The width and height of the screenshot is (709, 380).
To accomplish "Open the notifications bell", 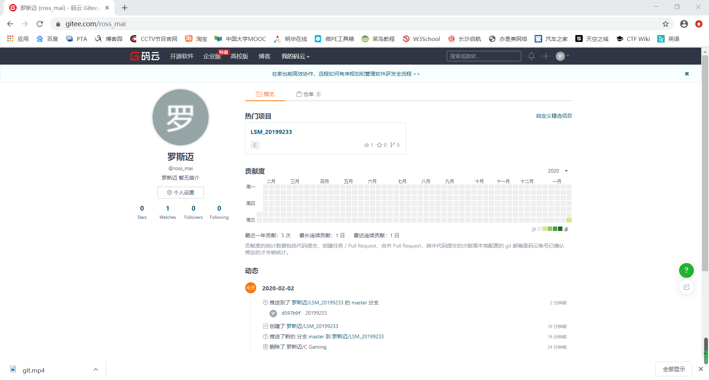I will pos(531,56).
